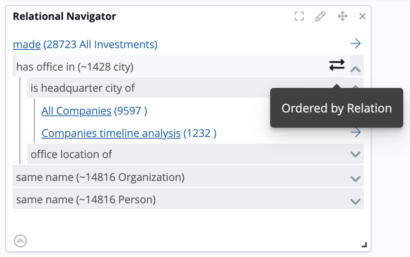The image size is (410, 257).
Task: Click arrow next to Companies timeline analysis
Action: (355, 133)
